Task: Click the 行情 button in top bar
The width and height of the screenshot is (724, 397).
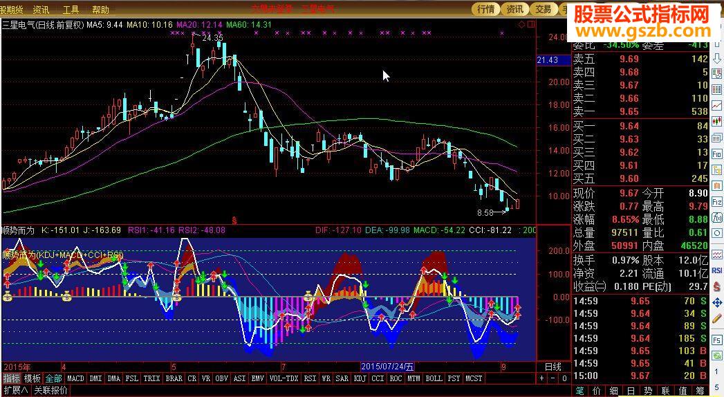Action: (486, 9)
